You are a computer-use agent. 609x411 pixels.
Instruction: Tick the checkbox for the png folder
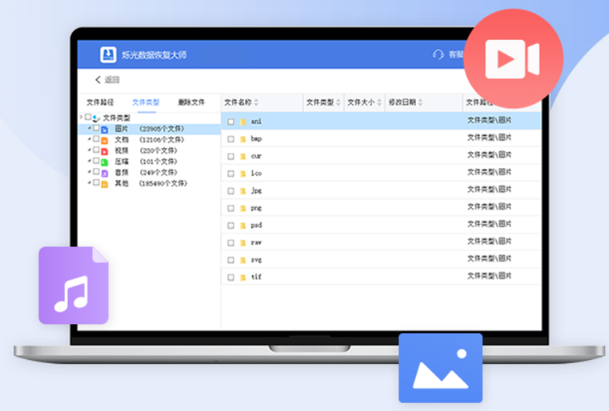231,209
